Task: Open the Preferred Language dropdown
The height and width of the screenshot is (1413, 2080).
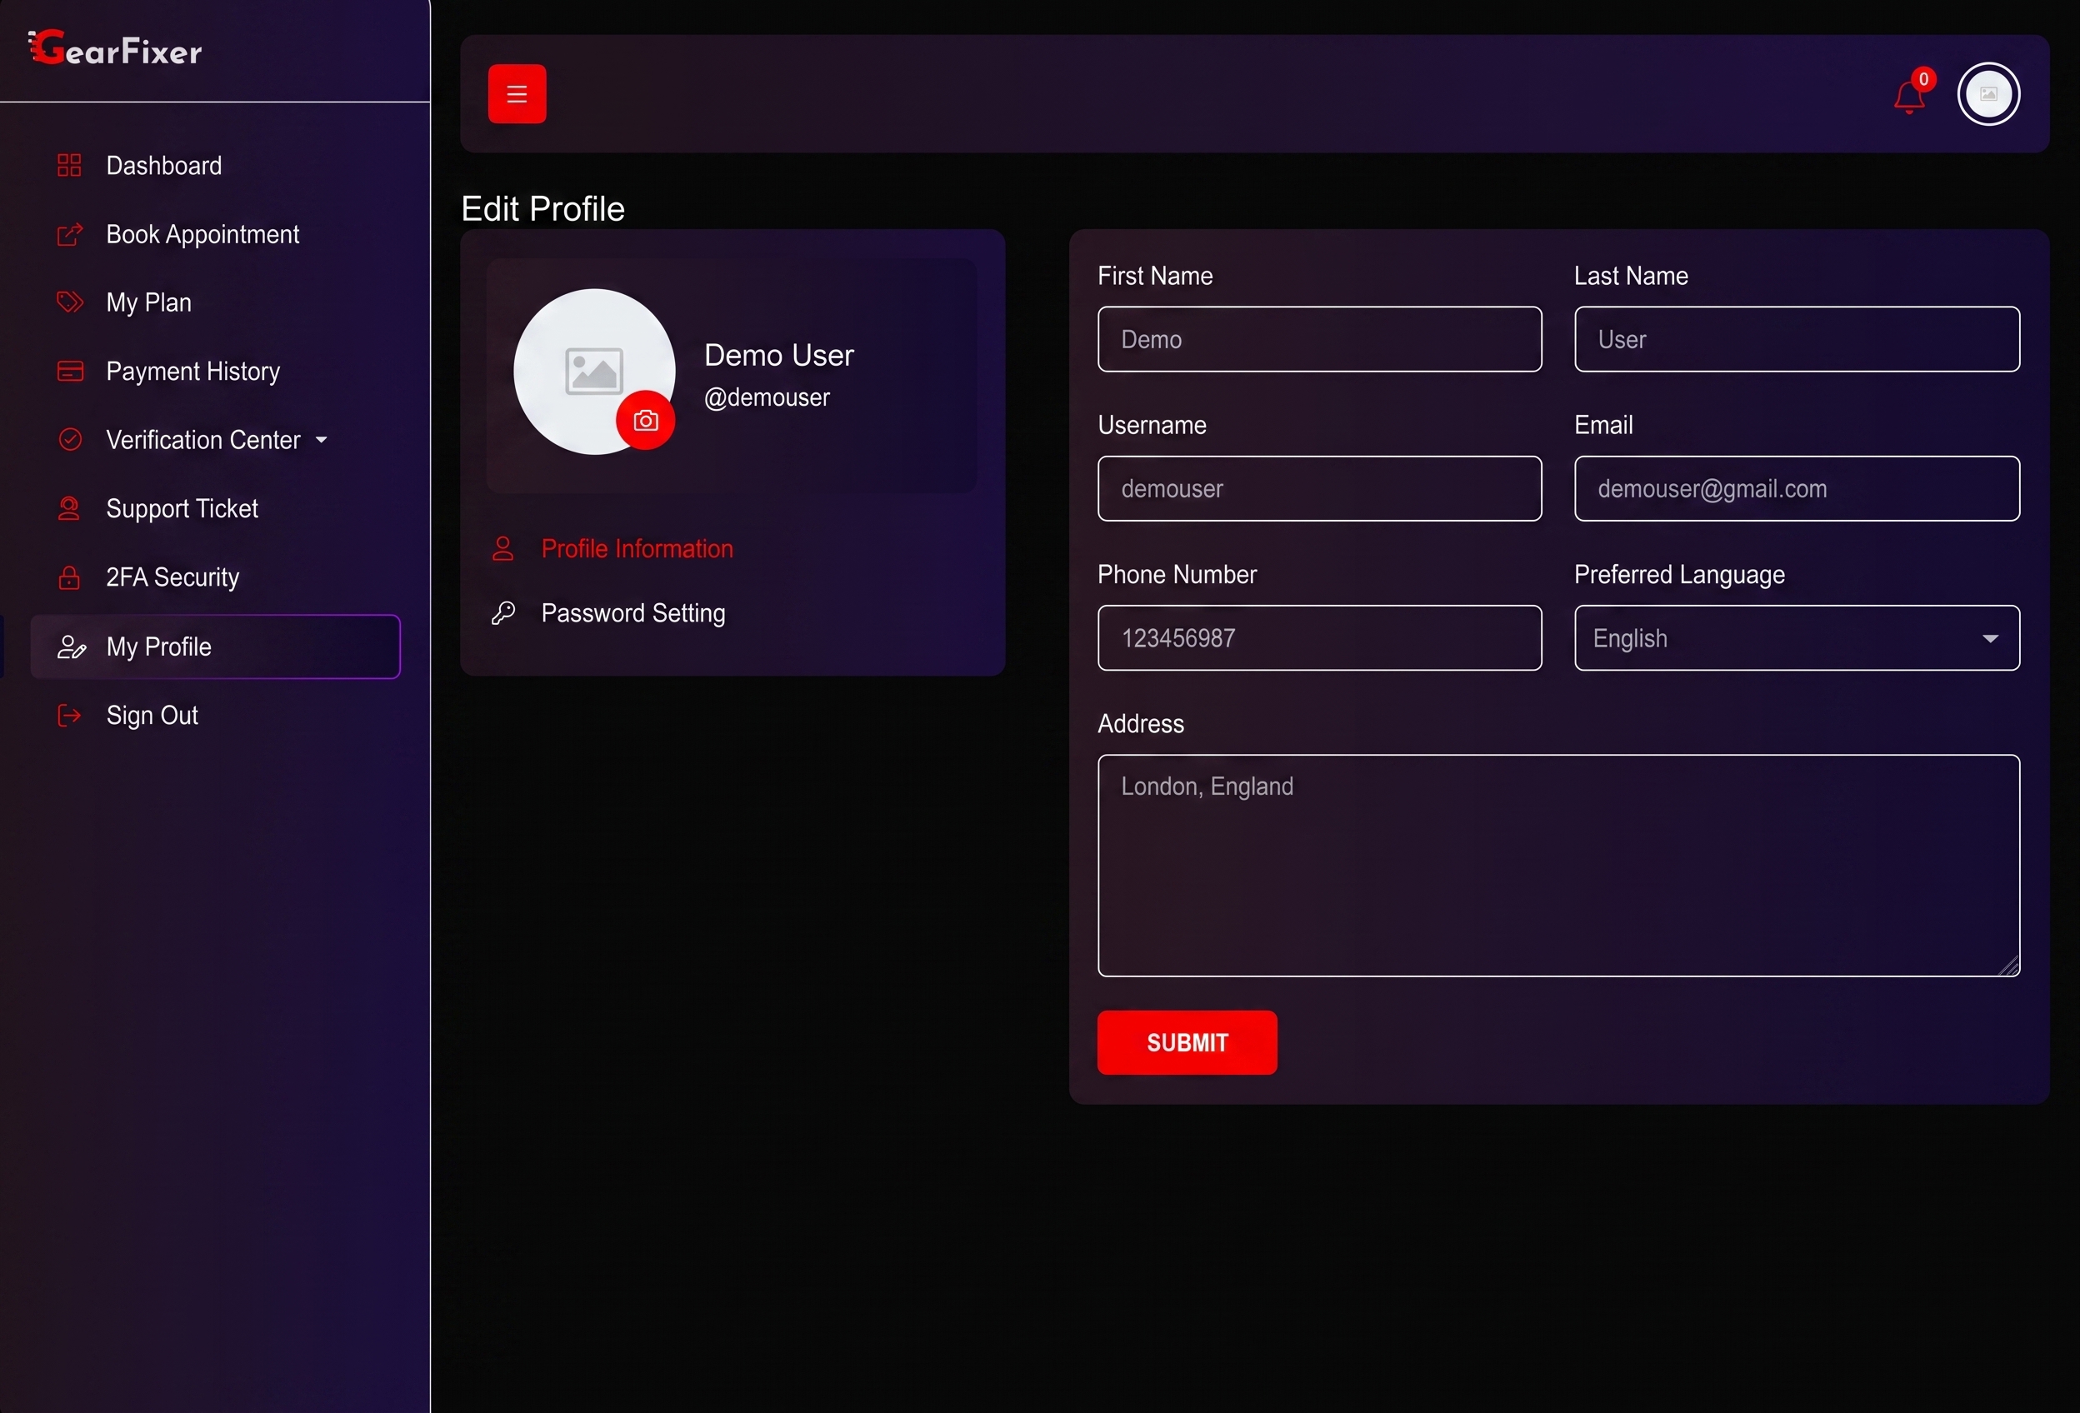Action: [1797, 638]
